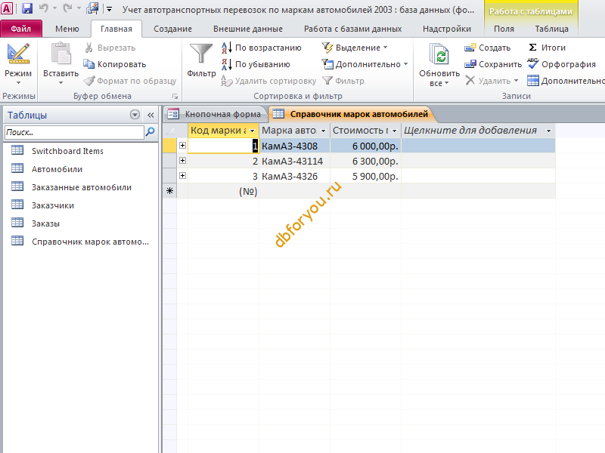Open Дополнительно in the Записи group
This screenshot has height=453, width=605.
pos(566,81)
